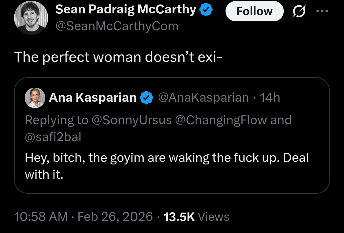
Task: Select the "The perfect woman doesn't exi-" text
Action: [x=118, y=57]
